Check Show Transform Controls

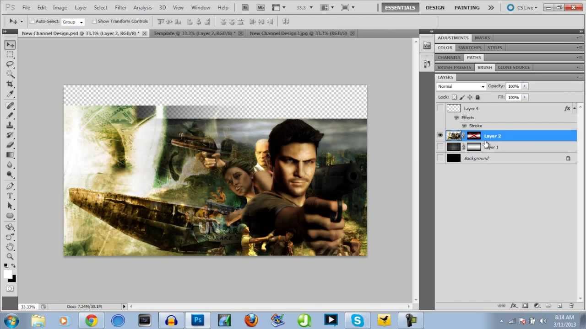[x=94, y=21]
